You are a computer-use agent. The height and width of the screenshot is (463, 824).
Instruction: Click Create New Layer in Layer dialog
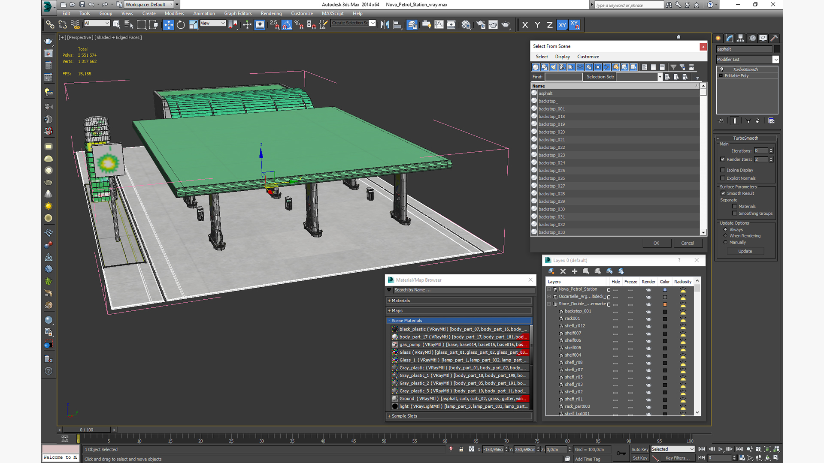coord(551,271)
